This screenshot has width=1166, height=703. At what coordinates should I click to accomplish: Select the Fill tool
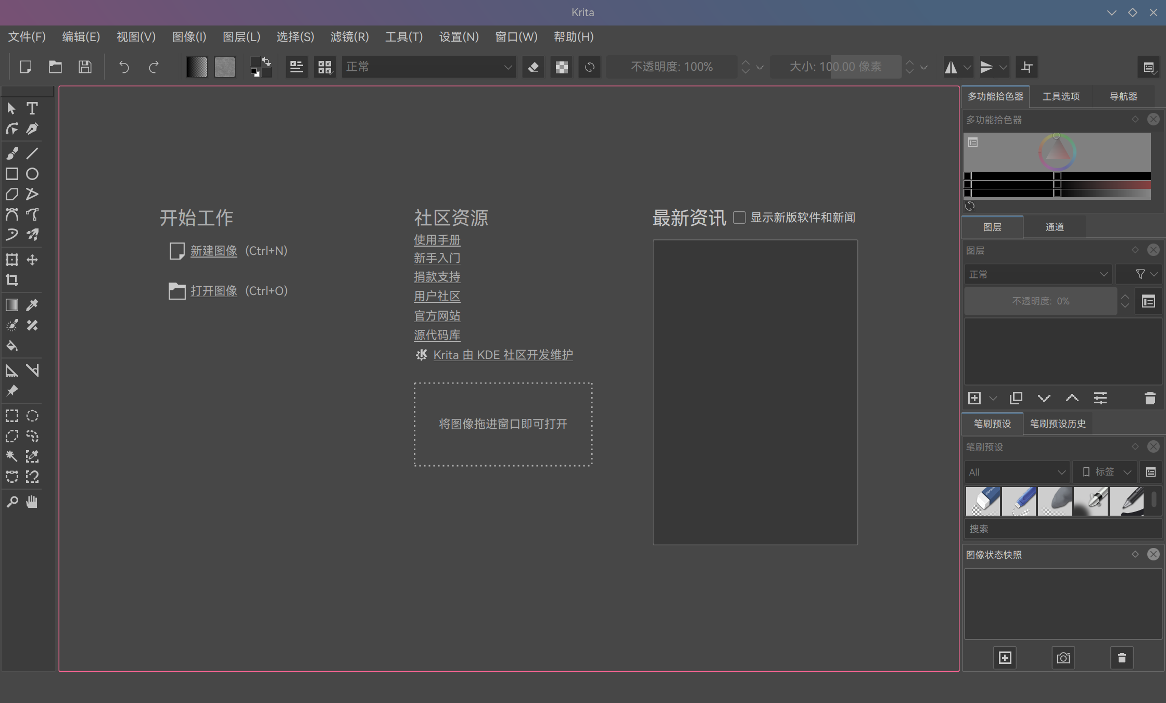[x=11, y=346]
